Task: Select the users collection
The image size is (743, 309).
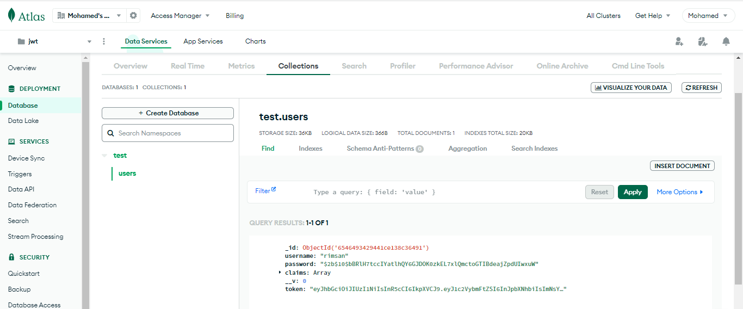Action: (127, 174)
